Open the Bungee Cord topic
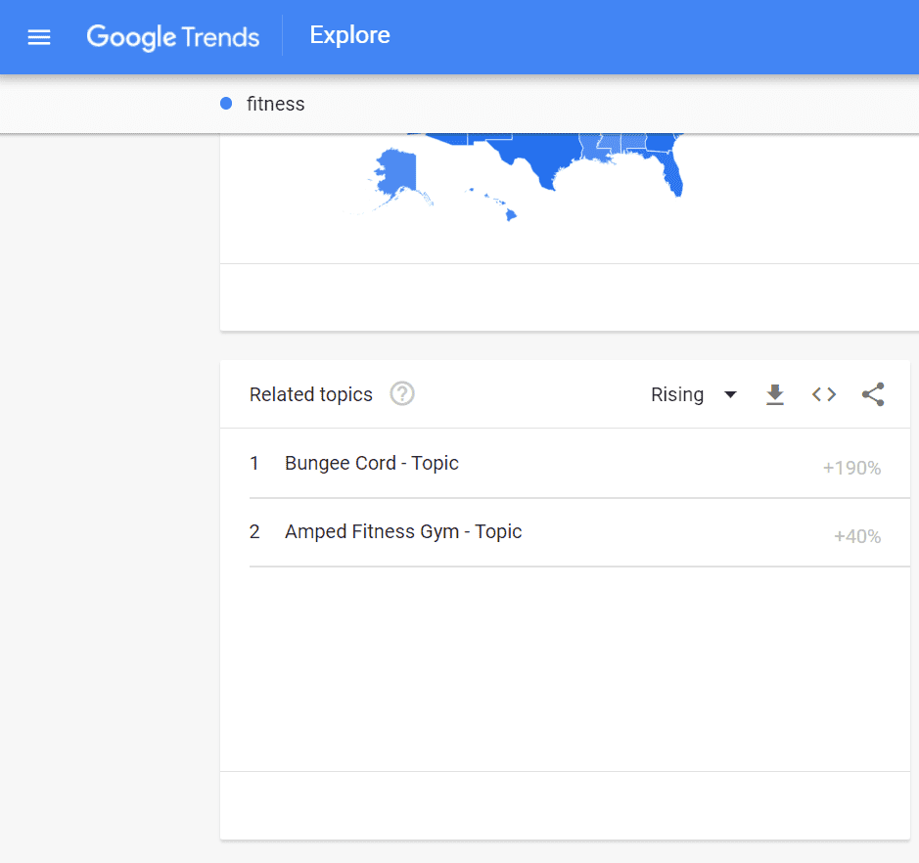The height and width of the screenshot is (863, 919). [372, 463]
